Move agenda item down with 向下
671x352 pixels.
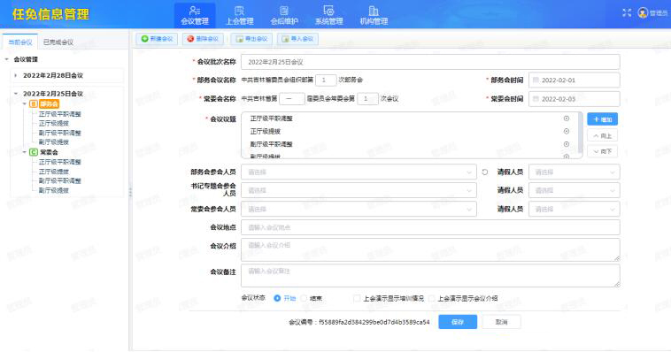pos(602,151)
